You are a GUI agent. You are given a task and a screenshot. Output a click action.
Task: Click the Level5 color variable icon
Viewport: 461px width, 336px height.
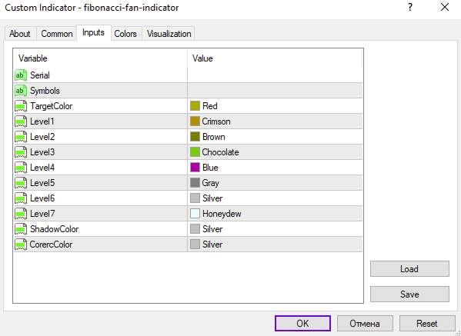[21, 183]
